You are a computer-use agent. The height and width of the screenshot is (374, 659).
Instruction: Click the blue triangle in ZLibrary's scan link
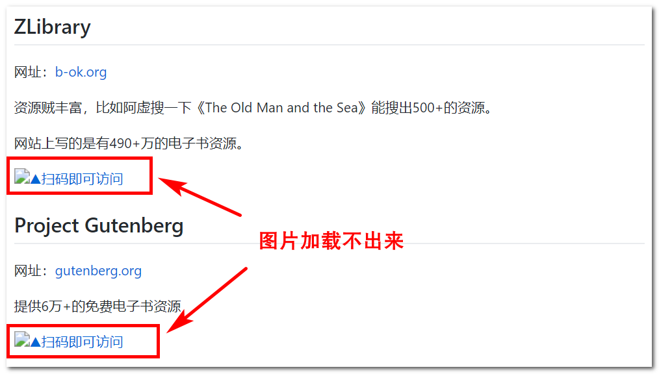click(36, 179)
